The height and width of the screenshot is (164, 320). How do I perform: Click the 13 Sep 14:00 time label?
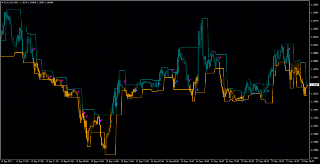pos(113,161)
